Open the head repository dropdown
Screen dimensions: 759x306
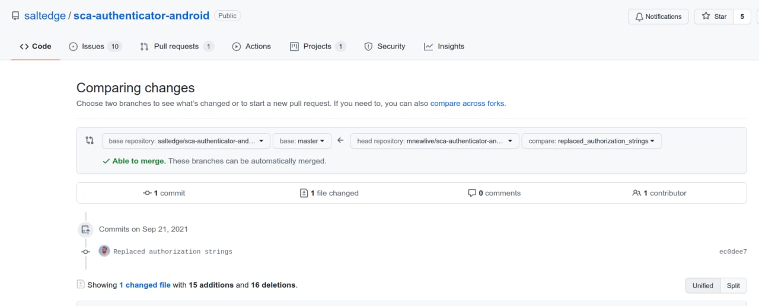pos(435,141)
